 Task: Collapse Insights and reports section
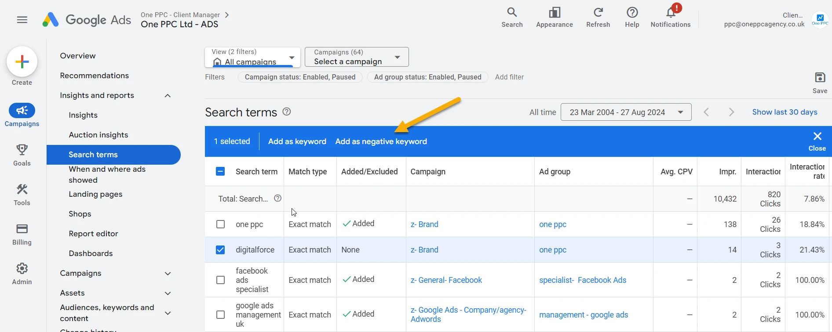tap(168, 96)
